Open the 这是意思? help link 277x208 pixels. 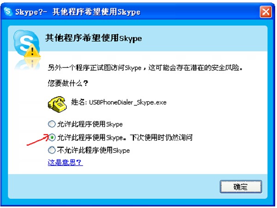(65, 162)
